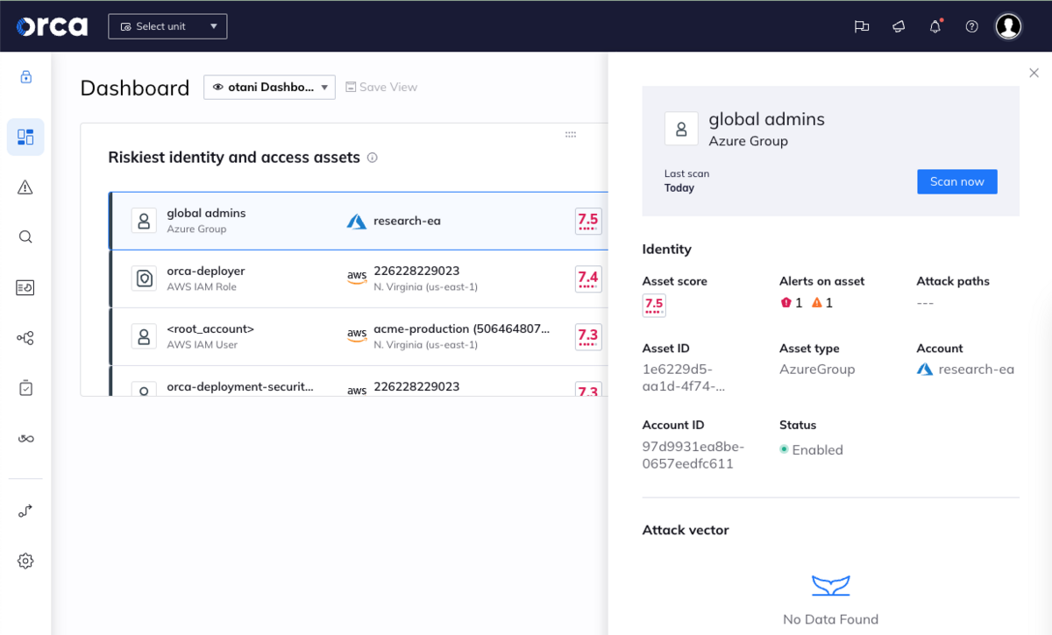Viewport: 1052px width, 635px height.
Task: Open the Alerts triangle icon in sidebar
Action: [x=25, y=187]
